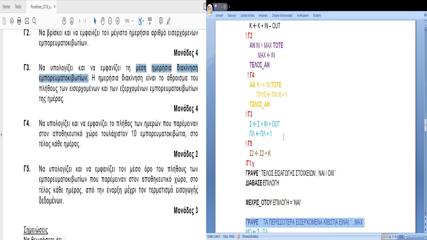Click the word count in Word status bar

(228, 237)
